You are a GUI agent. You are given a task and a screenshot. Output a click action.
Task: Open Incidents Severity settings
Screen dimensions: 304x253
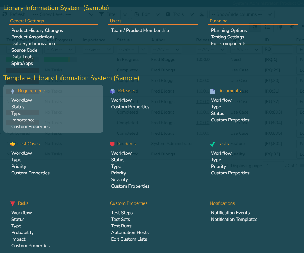click(119, 180)
